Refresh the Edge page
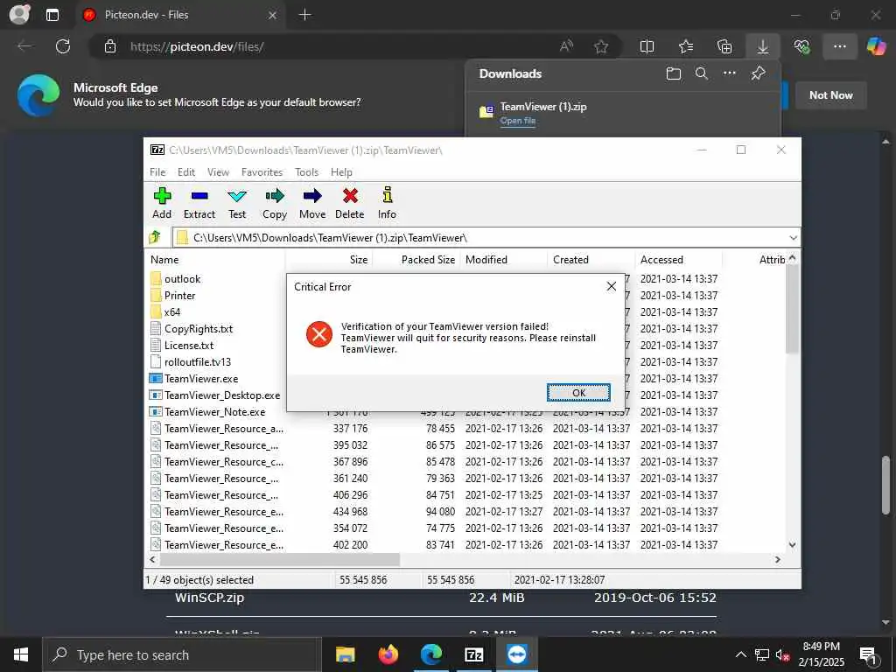Screen dimensions: 896x672 [63, 46]
